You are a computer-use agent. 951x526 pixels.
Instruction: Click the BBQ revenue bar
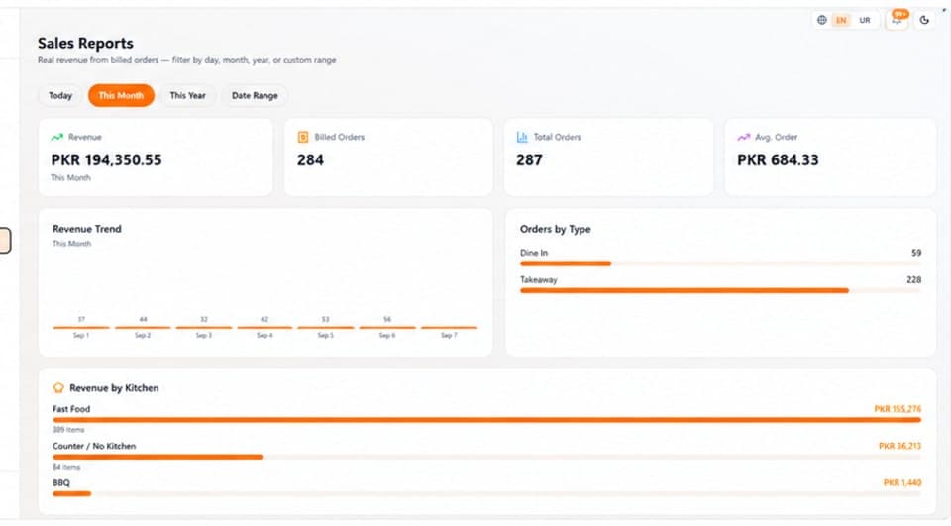[x=487, y=494]
